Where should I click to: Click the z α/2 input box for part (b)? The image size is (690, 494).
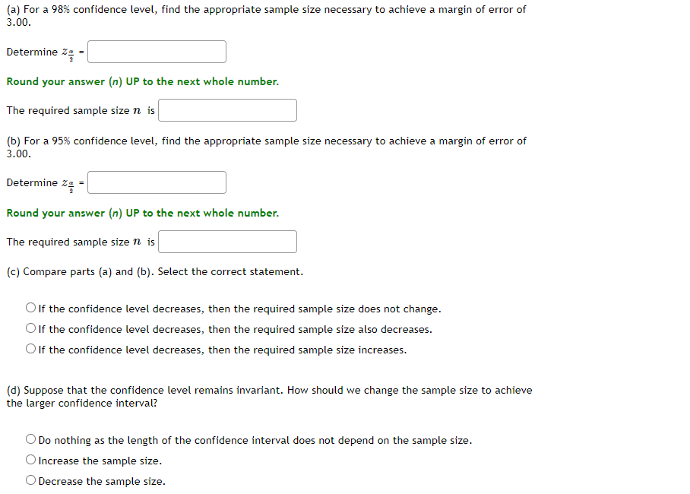[x=157, y=182]
